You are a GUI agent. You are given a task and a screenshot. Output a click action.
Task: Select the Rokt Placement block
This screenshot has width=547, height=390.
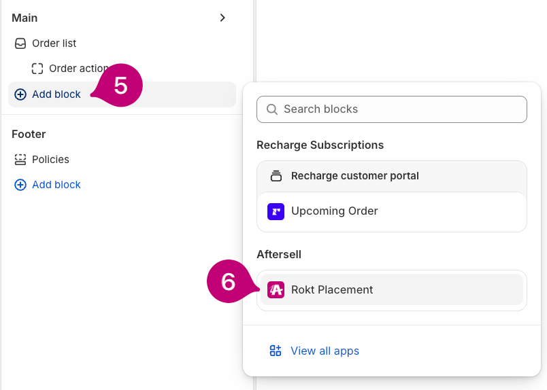tap(391, 290)
